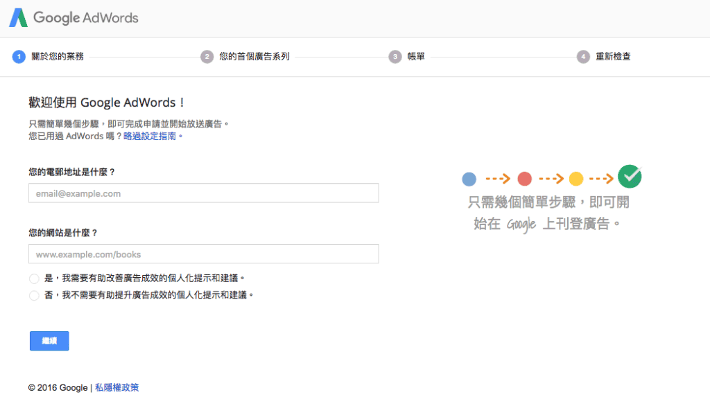Select step label 重新檢查
The image size is (710, 415).
pyautogui.click(x=613, y=57)
